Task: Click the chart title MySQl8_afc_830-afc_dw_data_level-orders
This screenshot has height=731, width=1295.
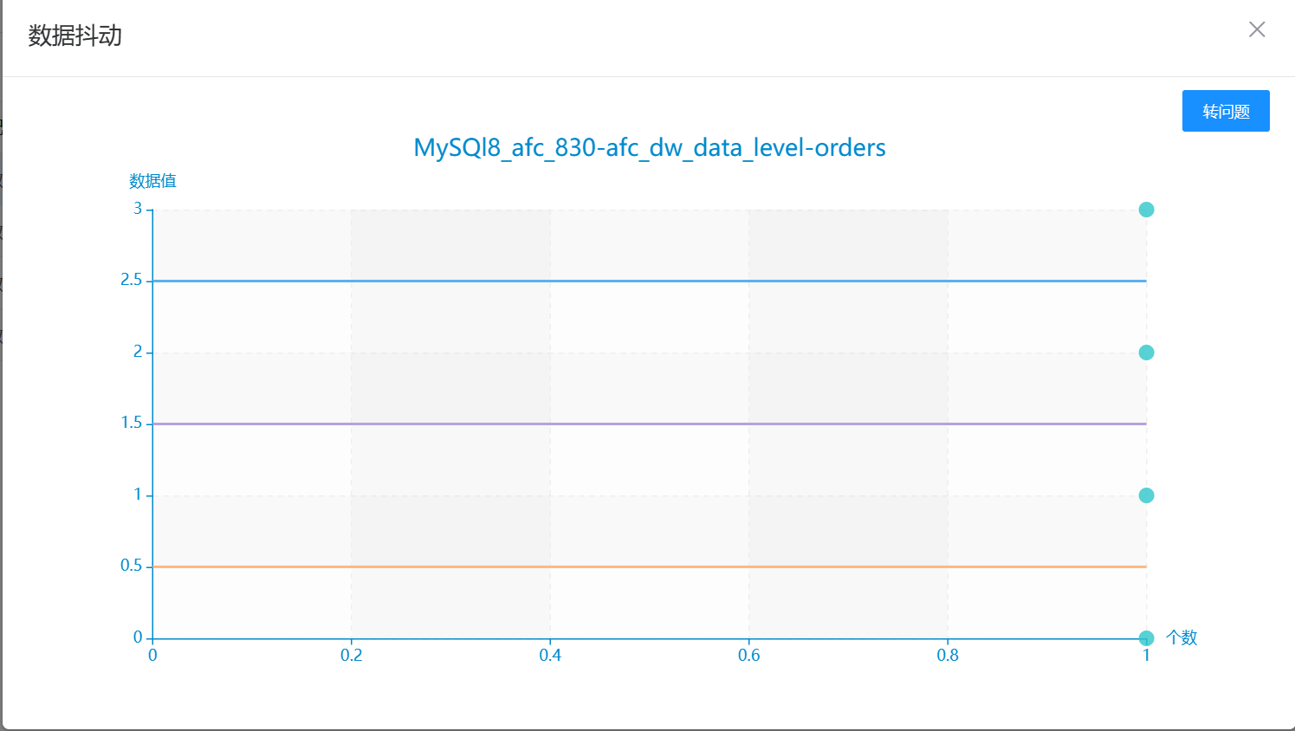Action: (650, 147)
